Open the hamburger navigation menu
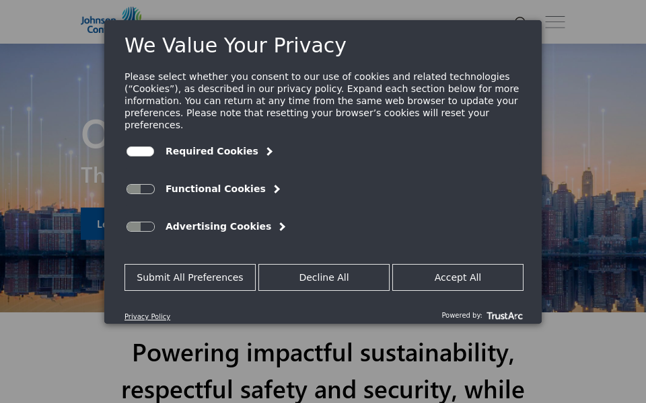This screenshot has height=403, width=646. point(554,21)
